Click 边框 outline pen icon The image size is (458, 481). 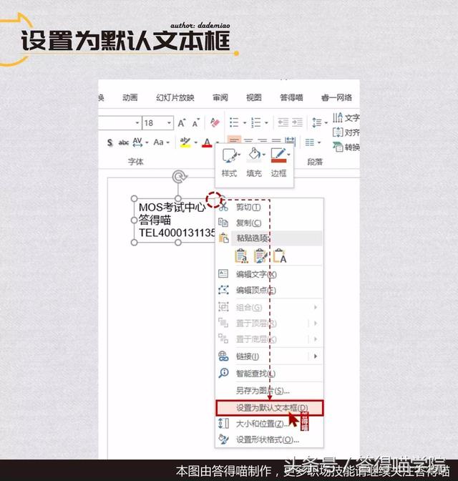(278, 155)
